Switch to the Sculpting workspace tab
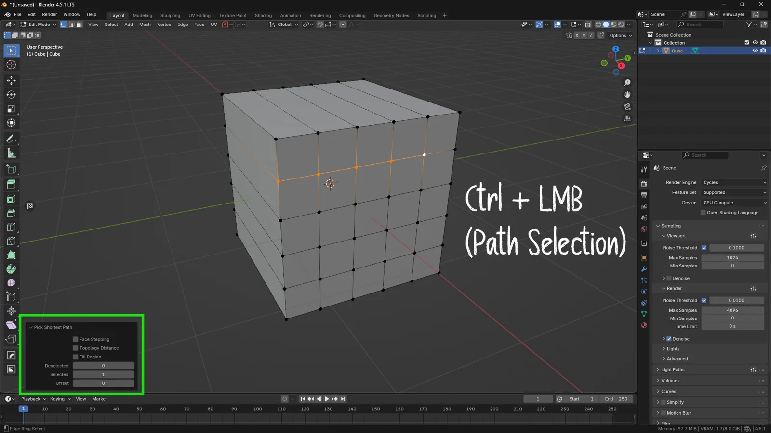The width and height of the screenshot is (771, 433). coord(170,15)
